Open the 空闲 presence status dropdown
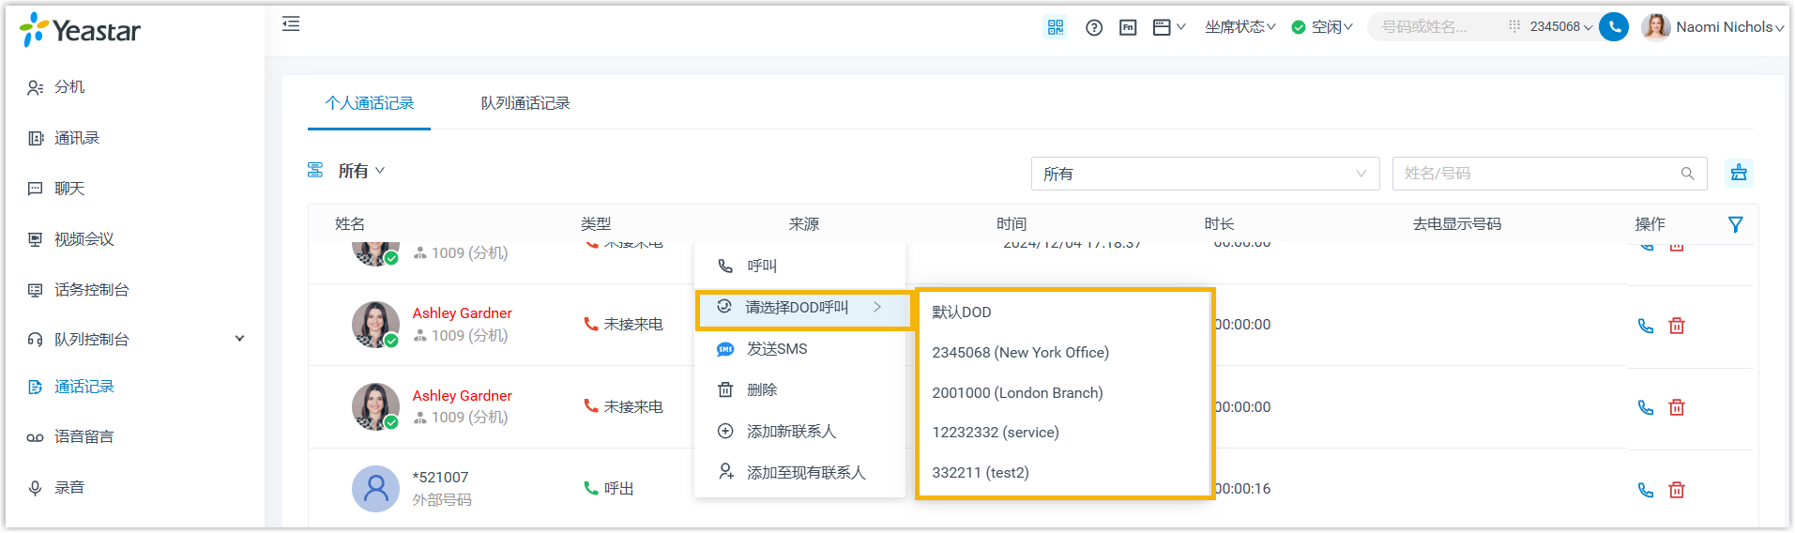Screen dimensions: 1795x533 [x=1322, y=27]
